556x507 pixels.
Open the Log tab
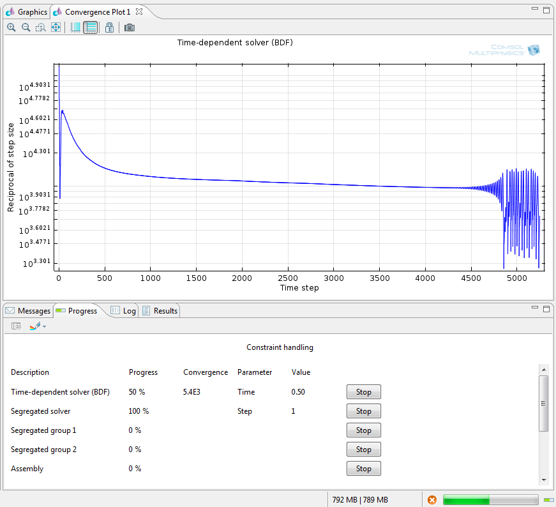tap(124, 311)
